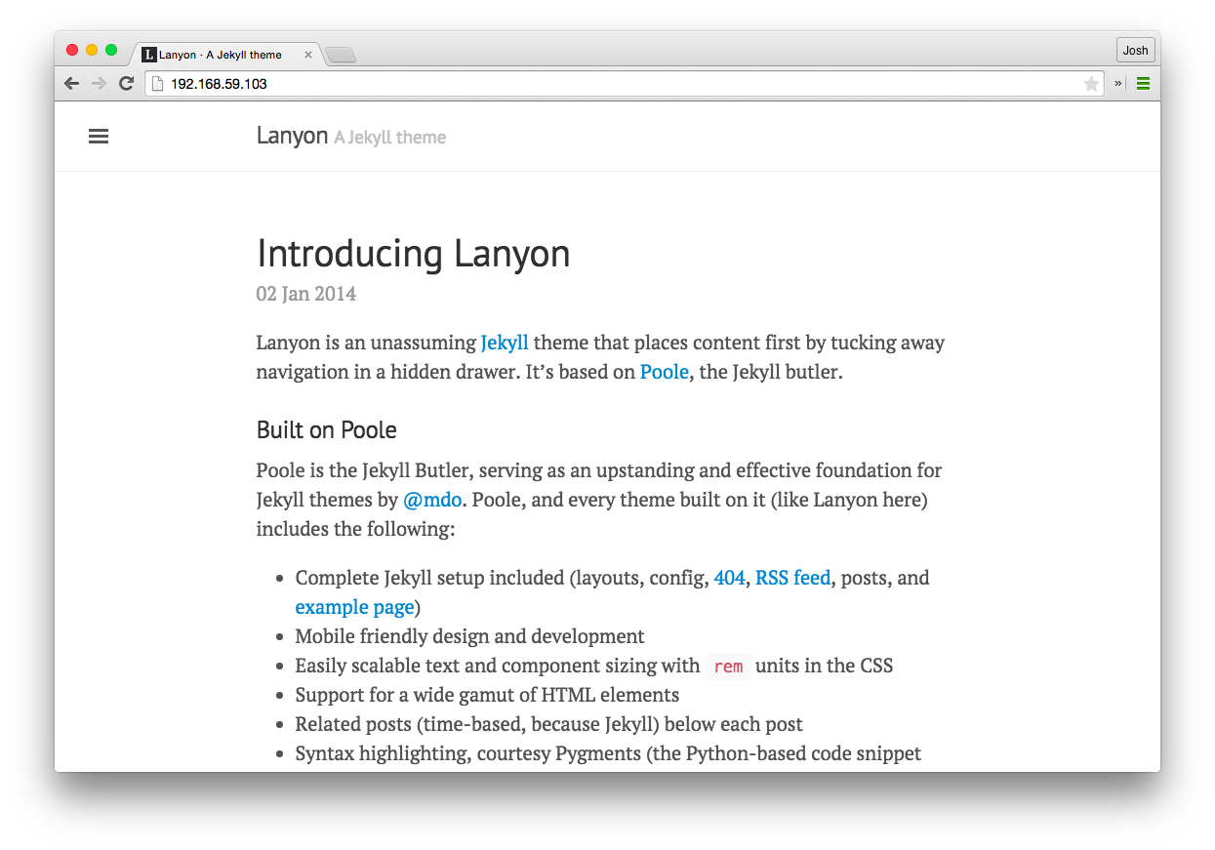The image size is (1215, 850).
Task: Click the rem code snippet
Action: [728, 667]
